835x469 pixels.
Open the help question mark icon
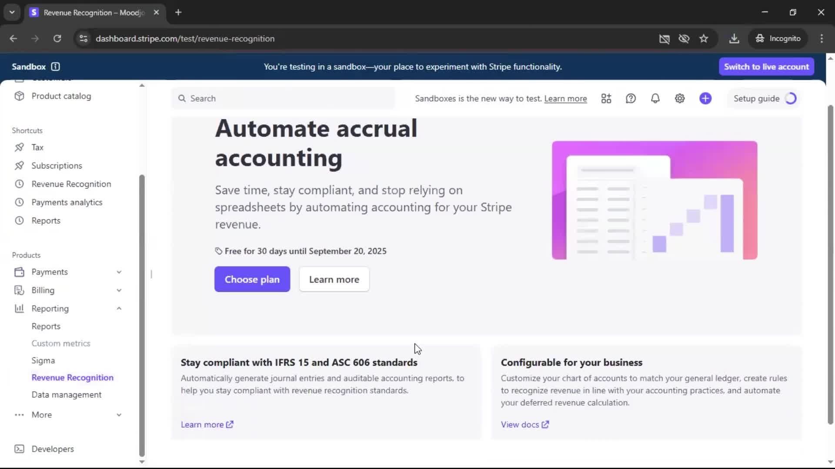(631, 99)
